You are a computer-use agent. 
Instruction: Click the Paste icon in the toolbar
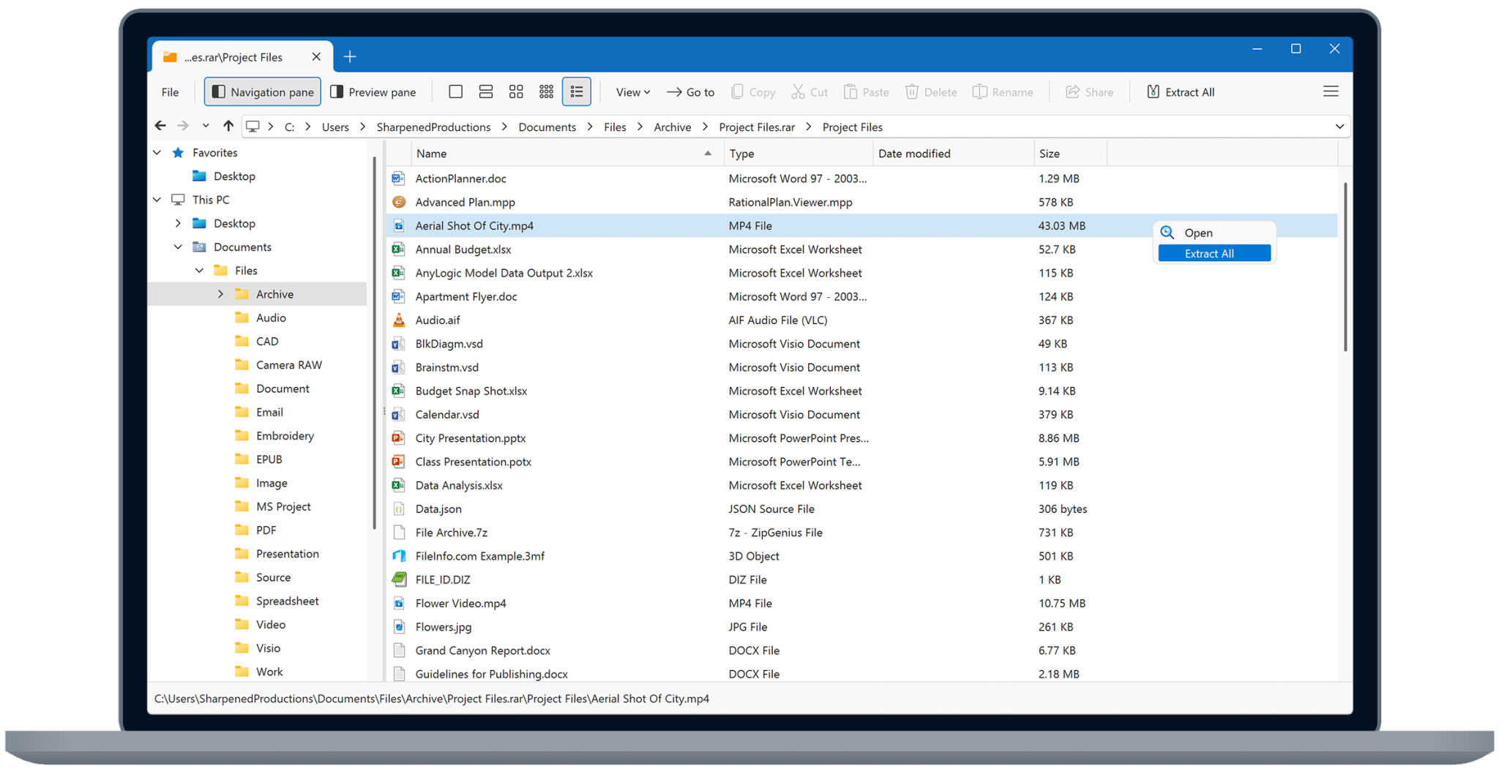[x=866, y=91]
